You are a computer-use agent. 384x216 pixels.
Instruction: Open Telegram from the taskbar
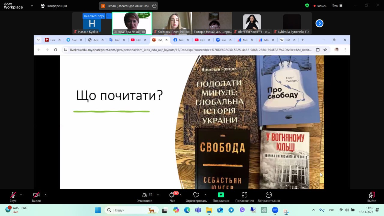(231, 210)
